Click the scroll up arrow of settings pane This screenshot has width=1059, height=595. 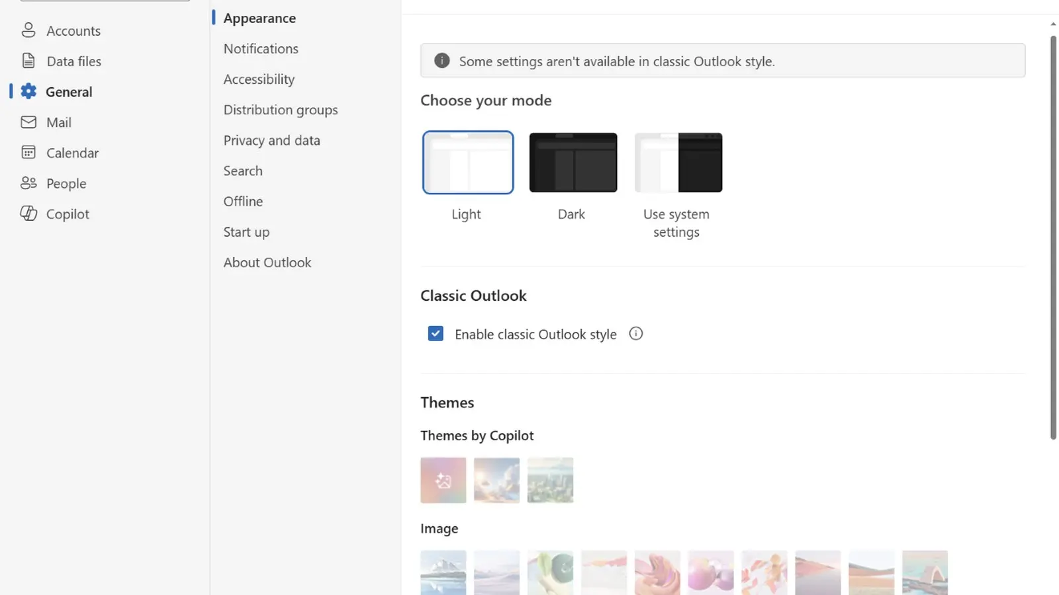coord(1053,24)
